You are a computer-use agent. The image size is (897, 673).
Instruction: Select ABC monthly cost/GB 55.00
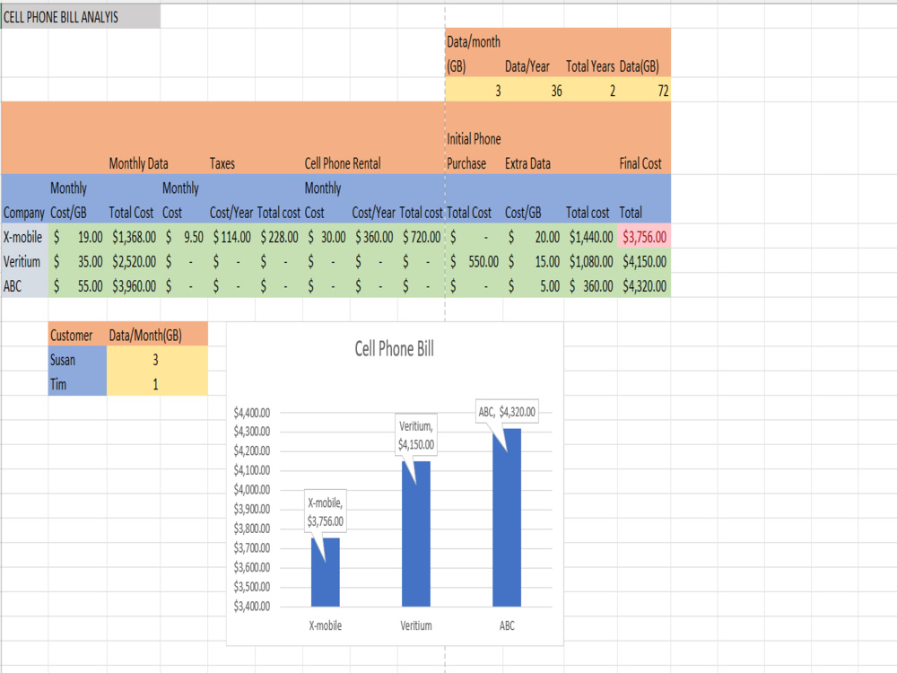(78, 285)
